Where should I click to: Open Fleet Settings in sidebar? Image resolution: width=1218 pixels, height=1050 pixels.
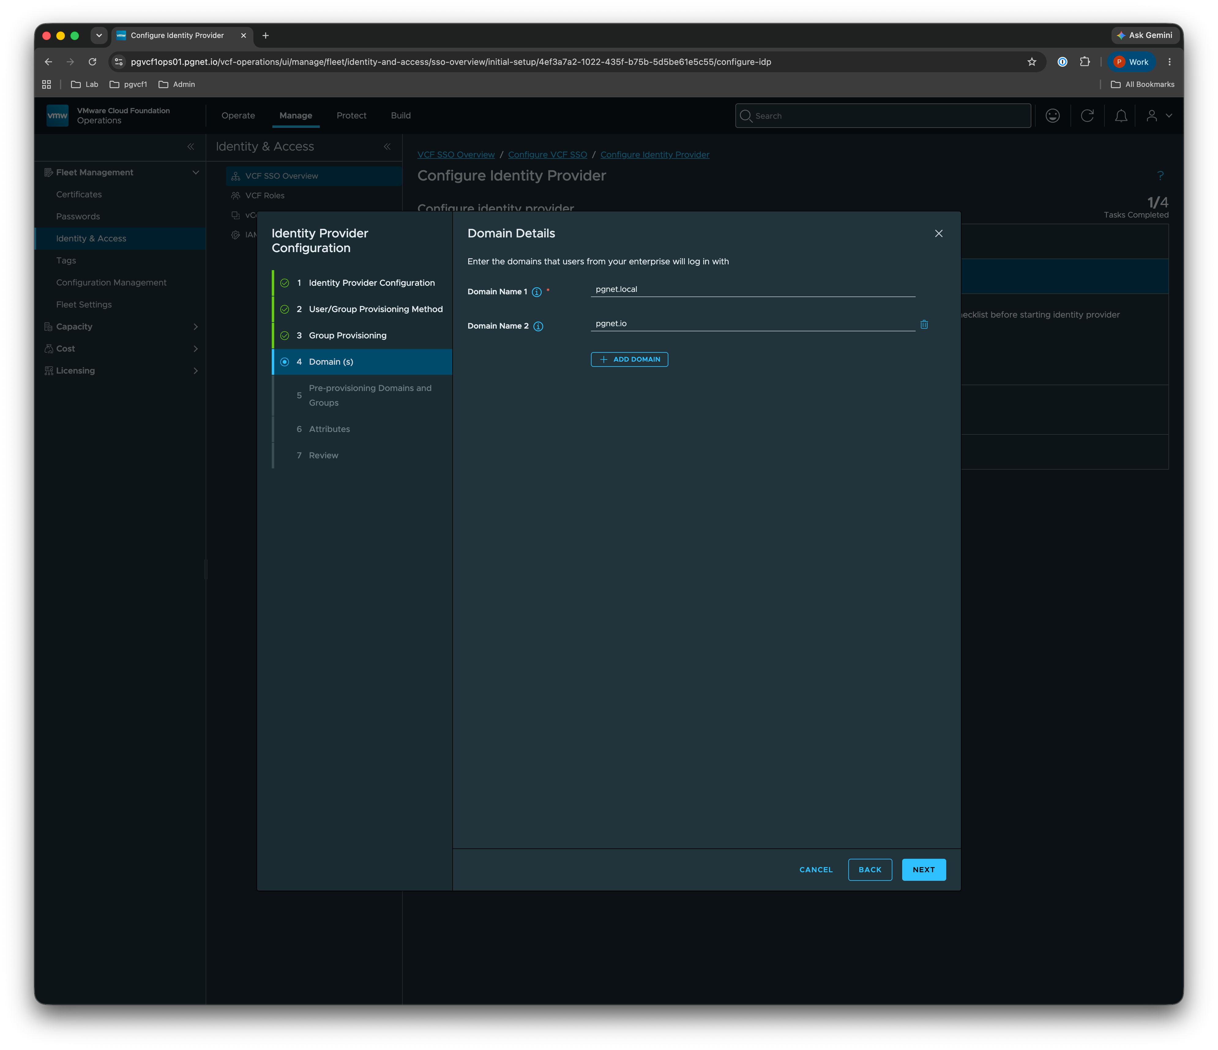84,304
